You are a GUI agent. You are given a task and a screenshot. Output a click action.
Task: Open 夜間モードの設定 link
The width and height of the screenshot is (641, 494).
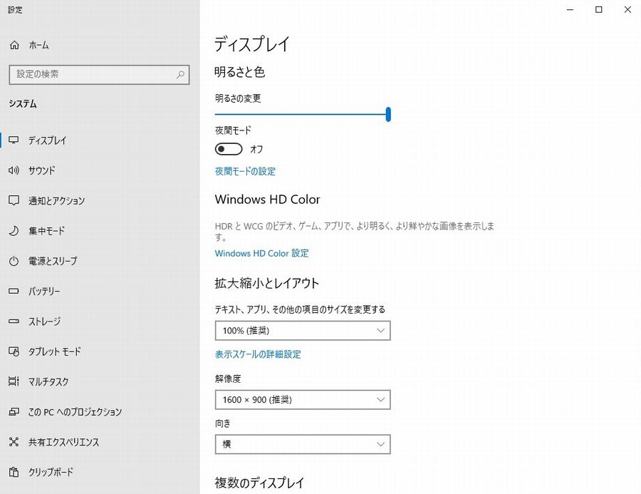[245, 171]
